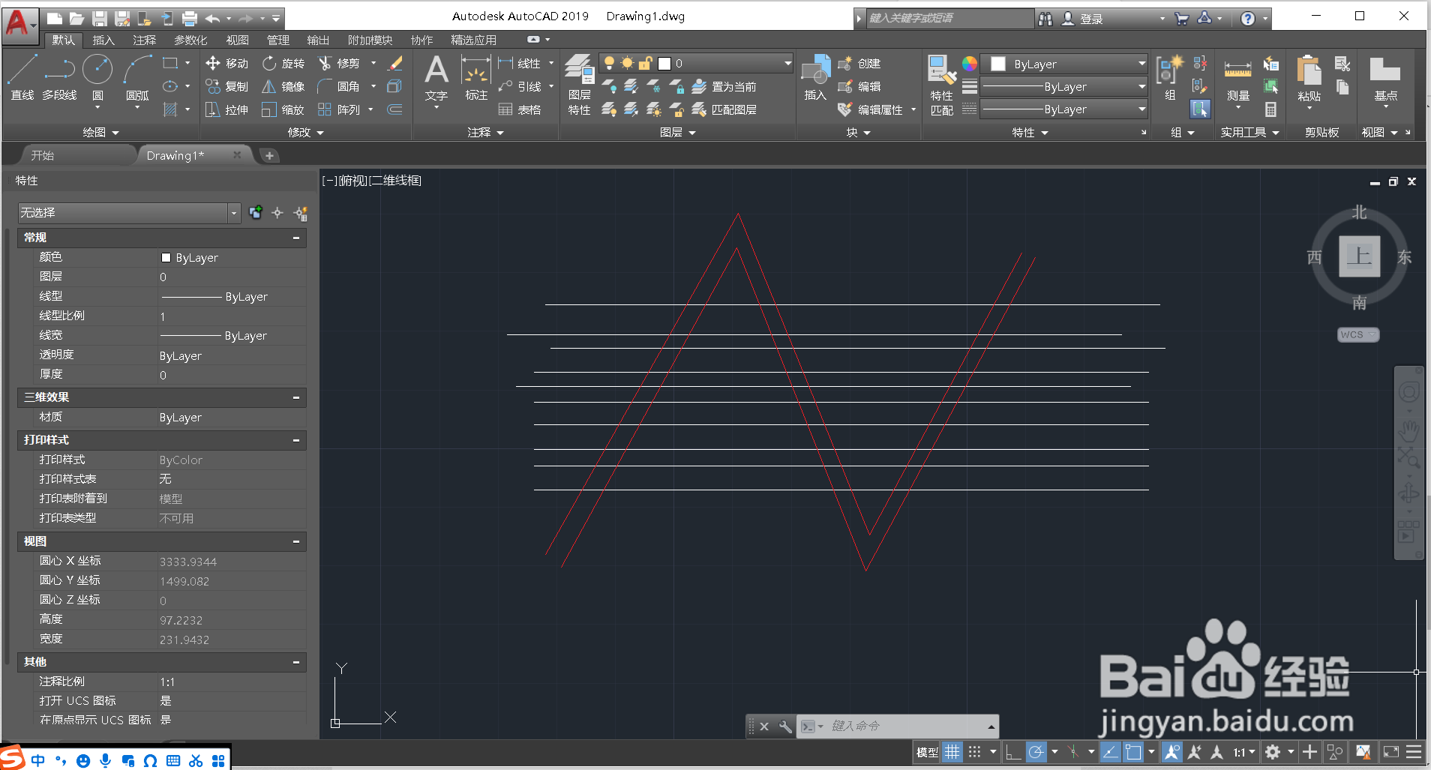The image size is (1431, 770).
Task: Click the Erase tool icon in modify panel
Action: pos(395,64)
